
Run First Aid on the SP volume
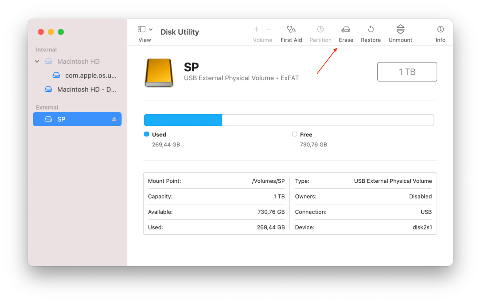tap(292, 32)
